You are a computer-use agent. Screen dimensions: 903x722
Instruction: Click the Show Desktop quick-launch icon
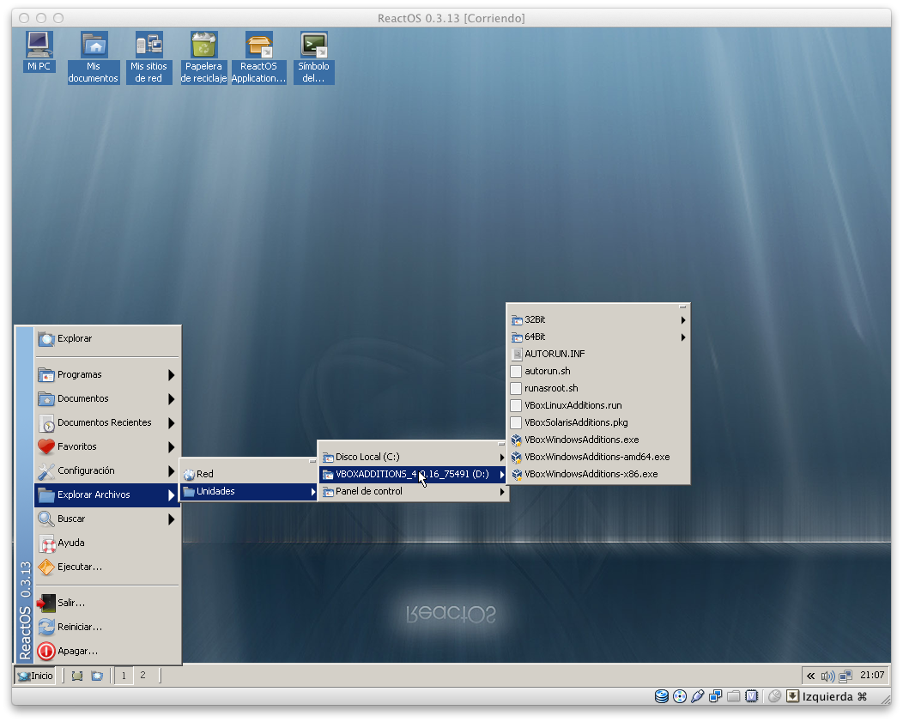point(77,676)
